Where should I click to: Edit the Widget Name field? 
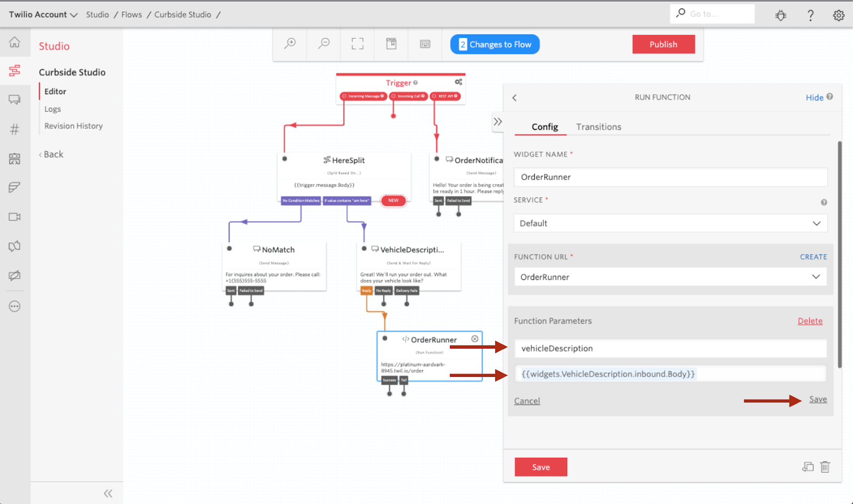pos(671,177)
